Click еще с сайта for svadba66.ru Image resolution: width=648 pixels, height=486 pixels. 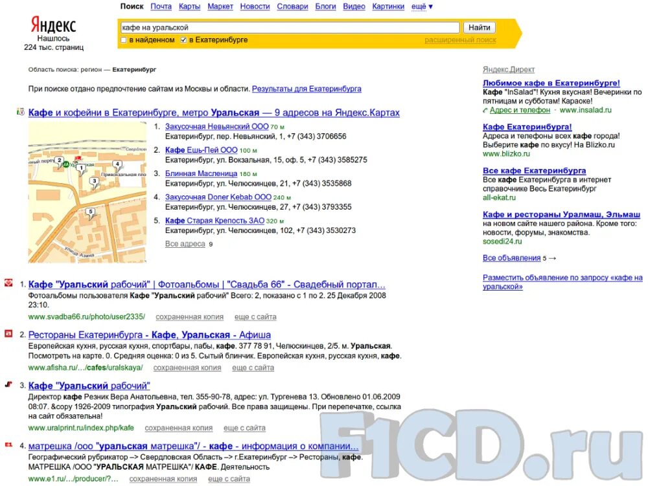[x=255, y=317]
